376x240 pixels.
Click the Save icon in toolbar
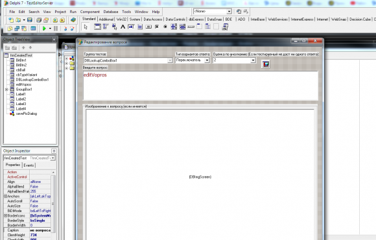coord(29,20)
